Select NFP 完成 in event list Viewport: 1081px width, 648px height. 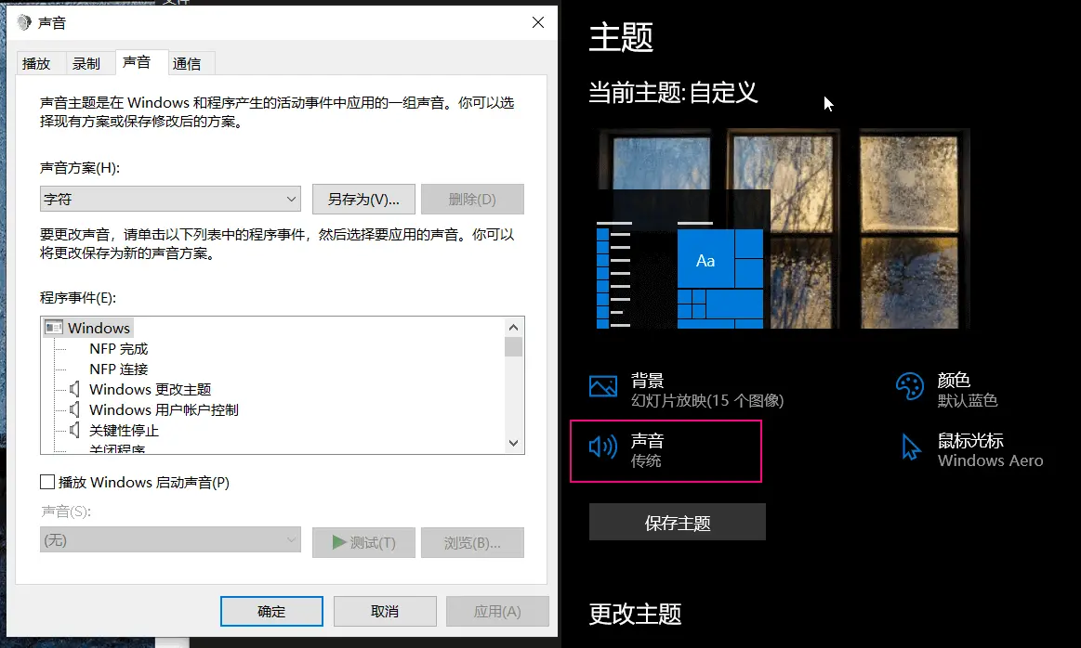tap(119, 348)
